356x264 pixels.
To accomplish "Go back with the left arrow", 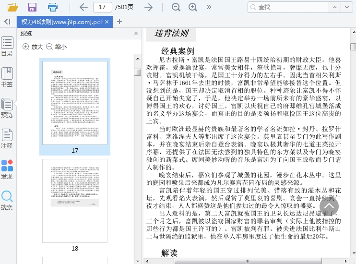I will click(83, 7).
